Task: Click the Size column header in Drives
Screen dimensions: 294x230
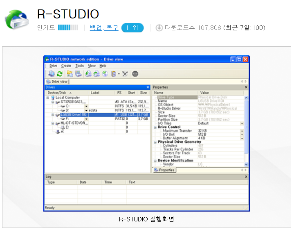Action: coord(144,93)
